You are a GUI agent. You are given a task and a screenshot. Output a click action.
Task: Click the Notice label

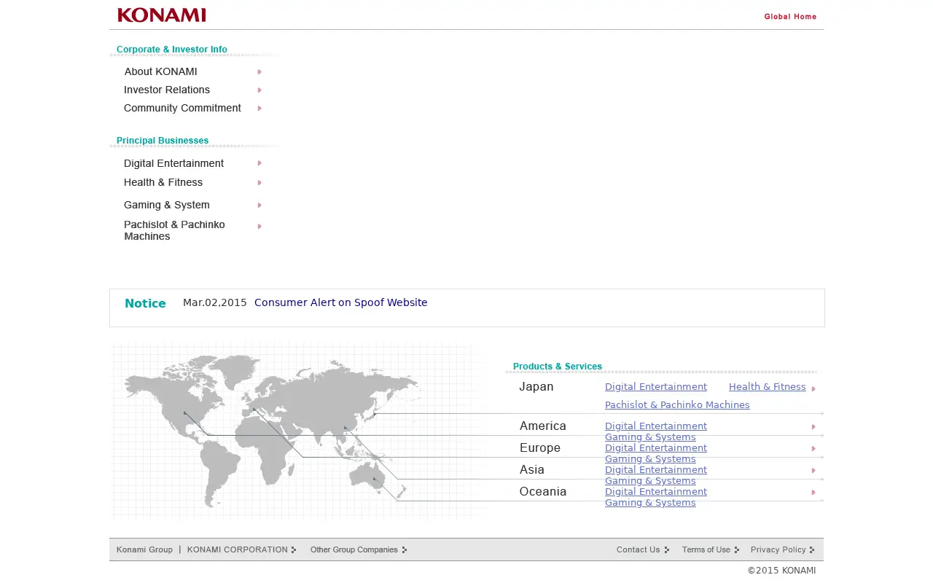[x=145, y=304]
